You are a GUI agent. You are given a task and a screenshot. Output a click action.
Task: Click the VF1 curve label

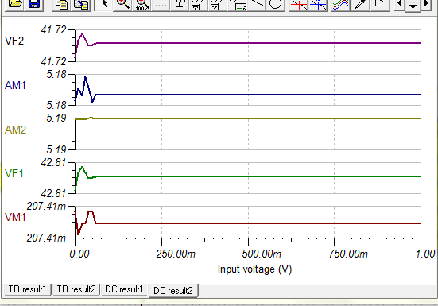(x=14, y=173)
